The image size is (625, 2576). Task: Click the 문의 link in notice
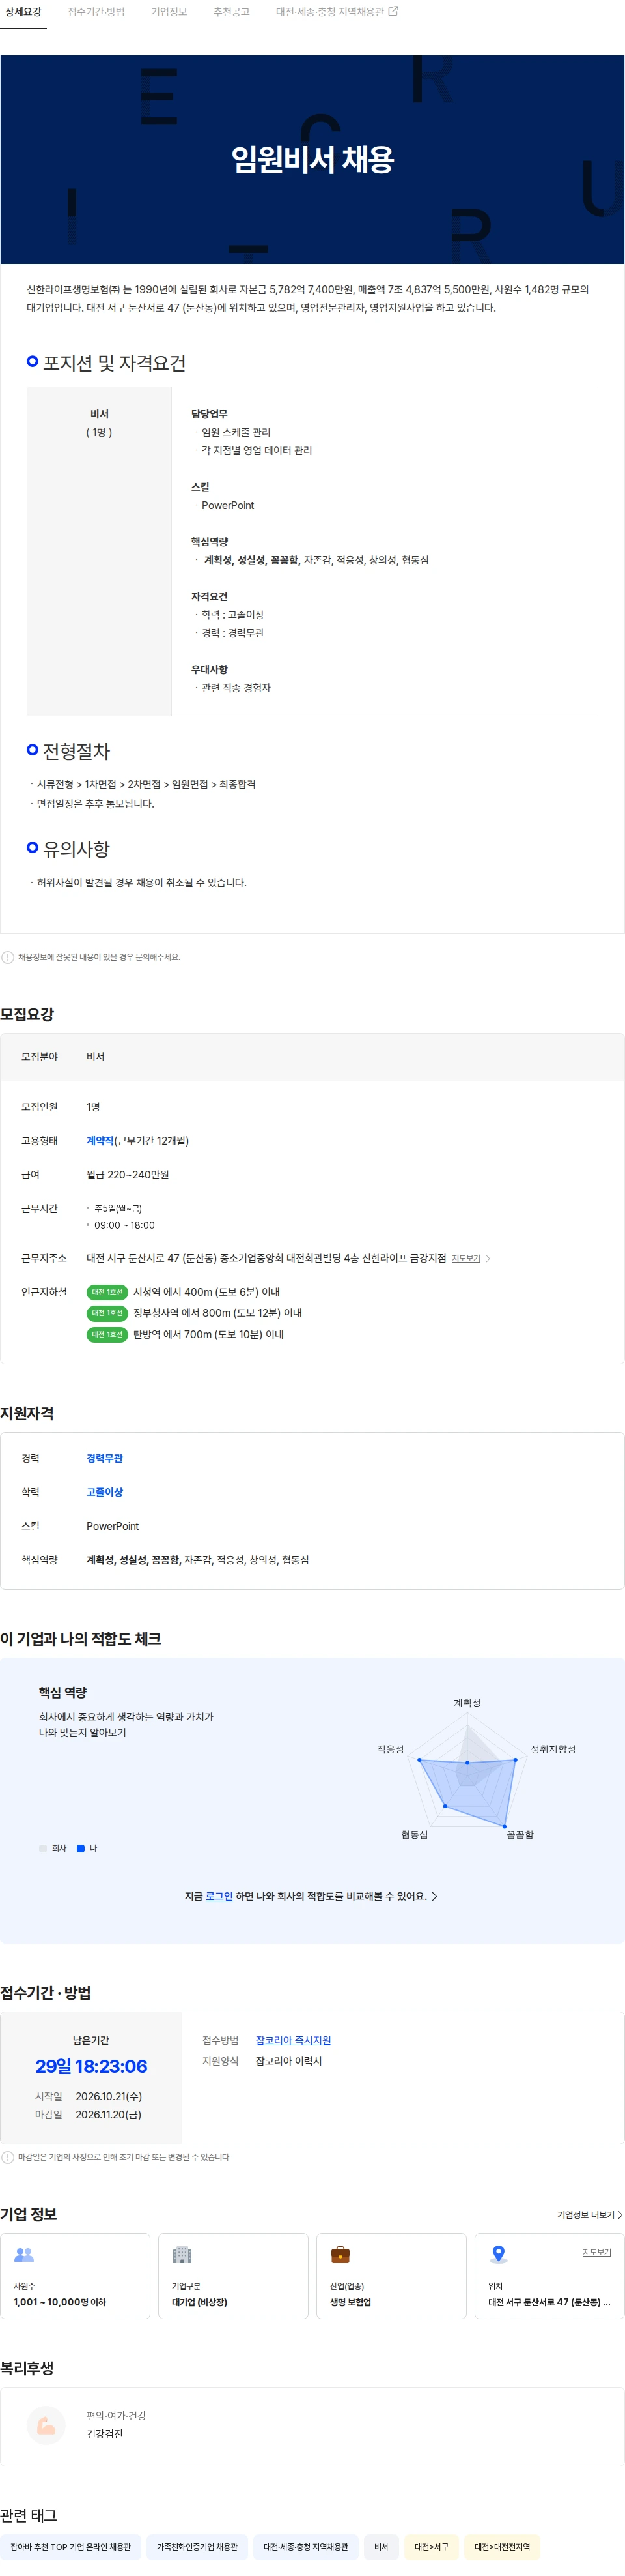point(142,957)
